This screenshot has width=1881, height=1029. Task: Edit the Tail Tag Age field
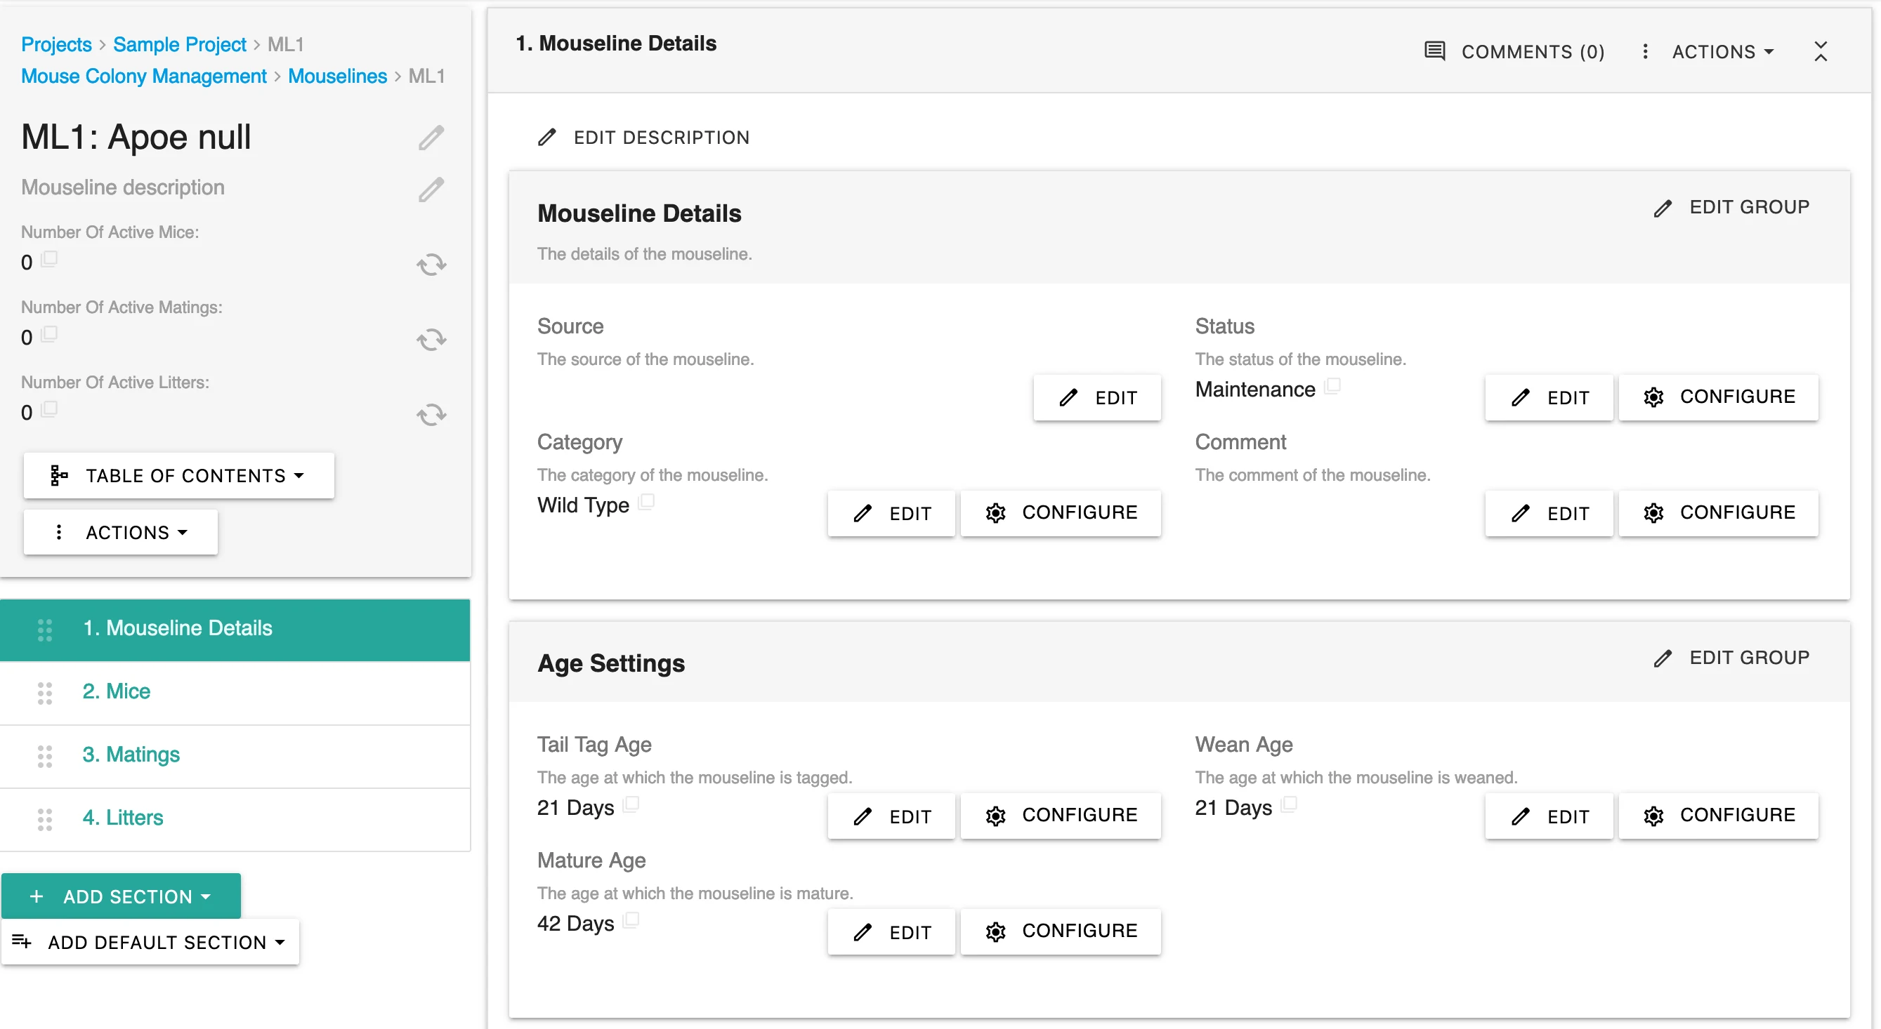pyautogui.click(x=891, y=816)
